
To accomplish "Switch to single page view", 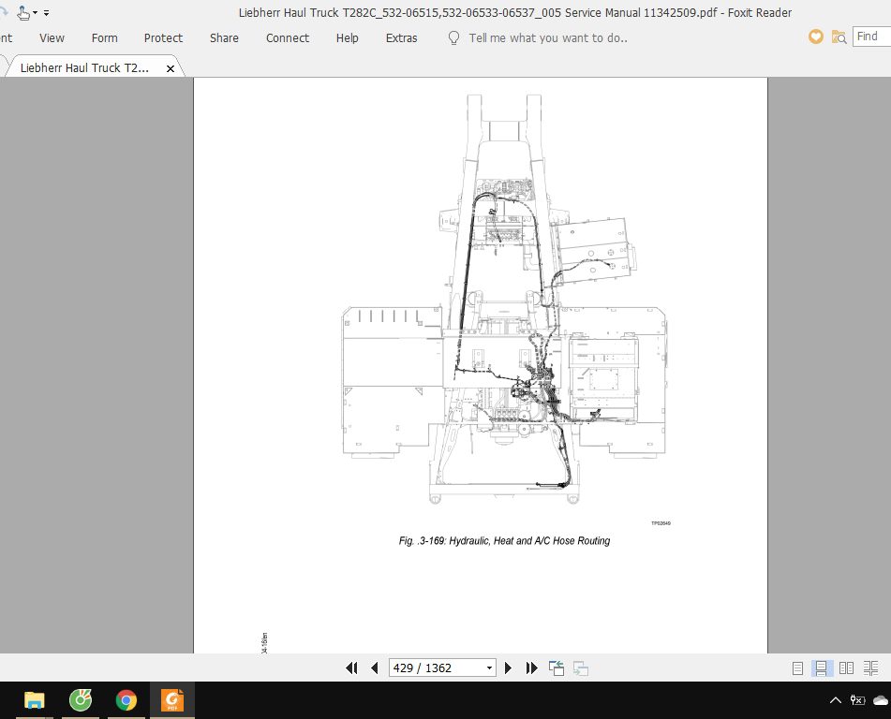I will coord(797,668).
